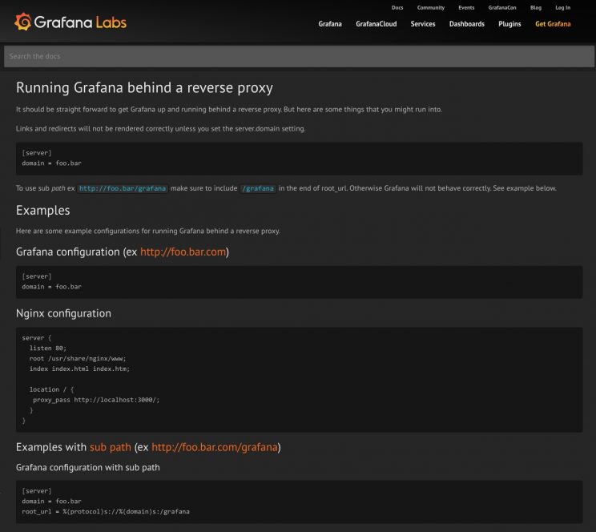
Task: Open the Blog link
Action: click(536, 8)
